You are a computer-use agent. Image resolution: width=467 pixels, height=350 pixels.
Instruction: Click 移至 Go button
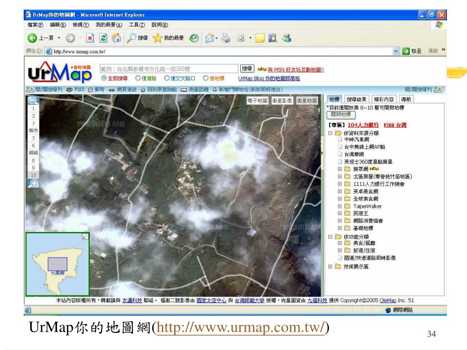[412, 51]
